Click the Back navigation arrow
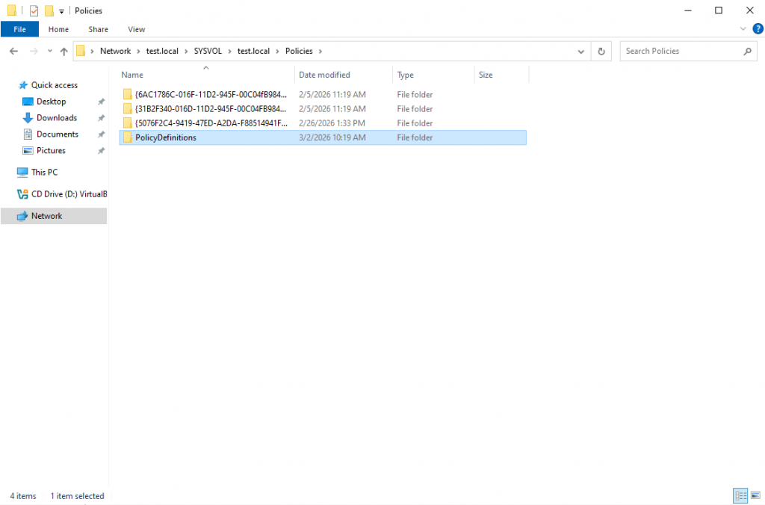Viewport: 765px width, 505px height. (x=13, y=51)
